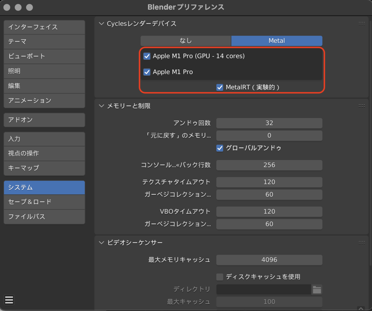The image size is (372, 311).
Task: Open the hamburger preferences menu
Action: 9,300
